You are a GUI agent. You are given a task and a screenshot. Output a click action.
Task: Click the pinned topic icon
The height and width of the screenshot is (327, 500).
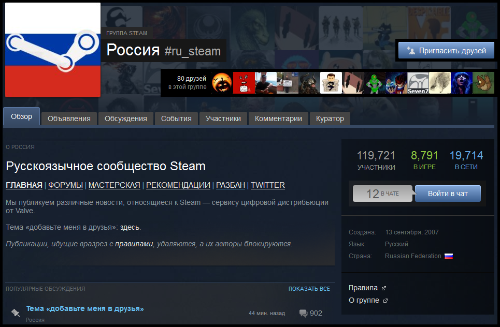[x=16, y=313]
